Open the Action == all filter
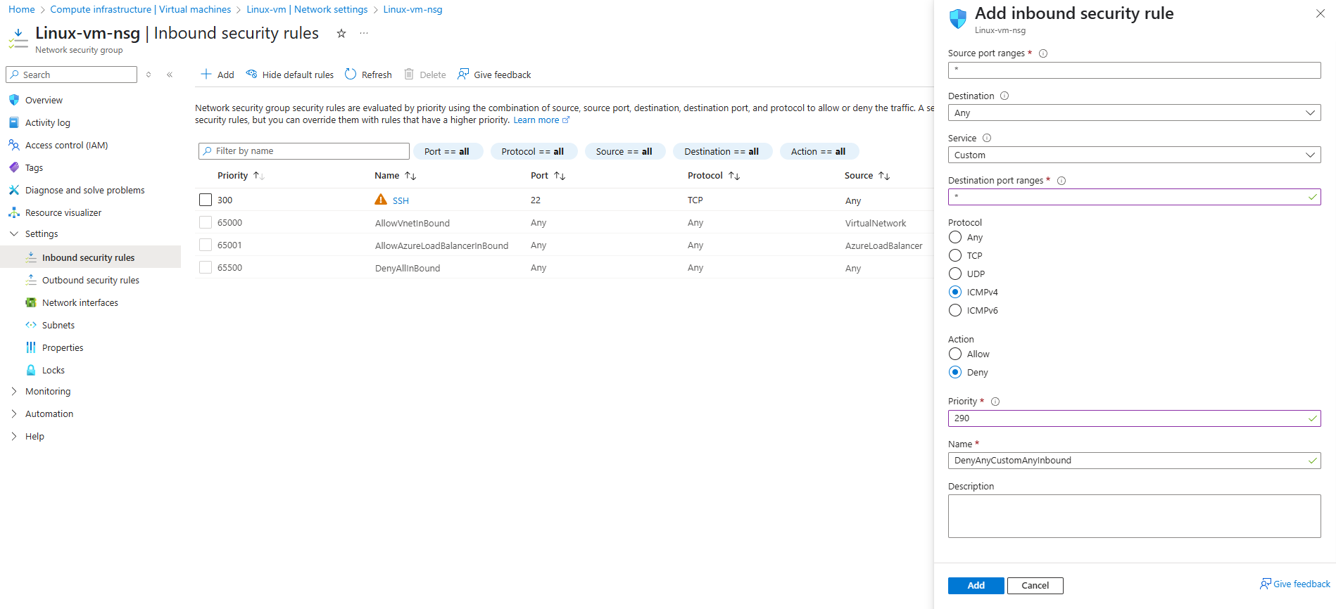The width and height of the screenshot is (1336, 609). pyautogui.click(x=819, y=151)
